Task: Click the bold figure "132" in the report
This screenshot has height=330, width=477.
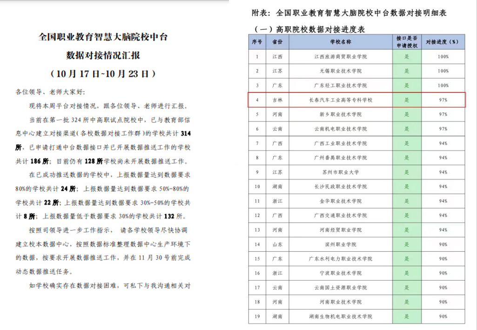Action: pos(169,216)
